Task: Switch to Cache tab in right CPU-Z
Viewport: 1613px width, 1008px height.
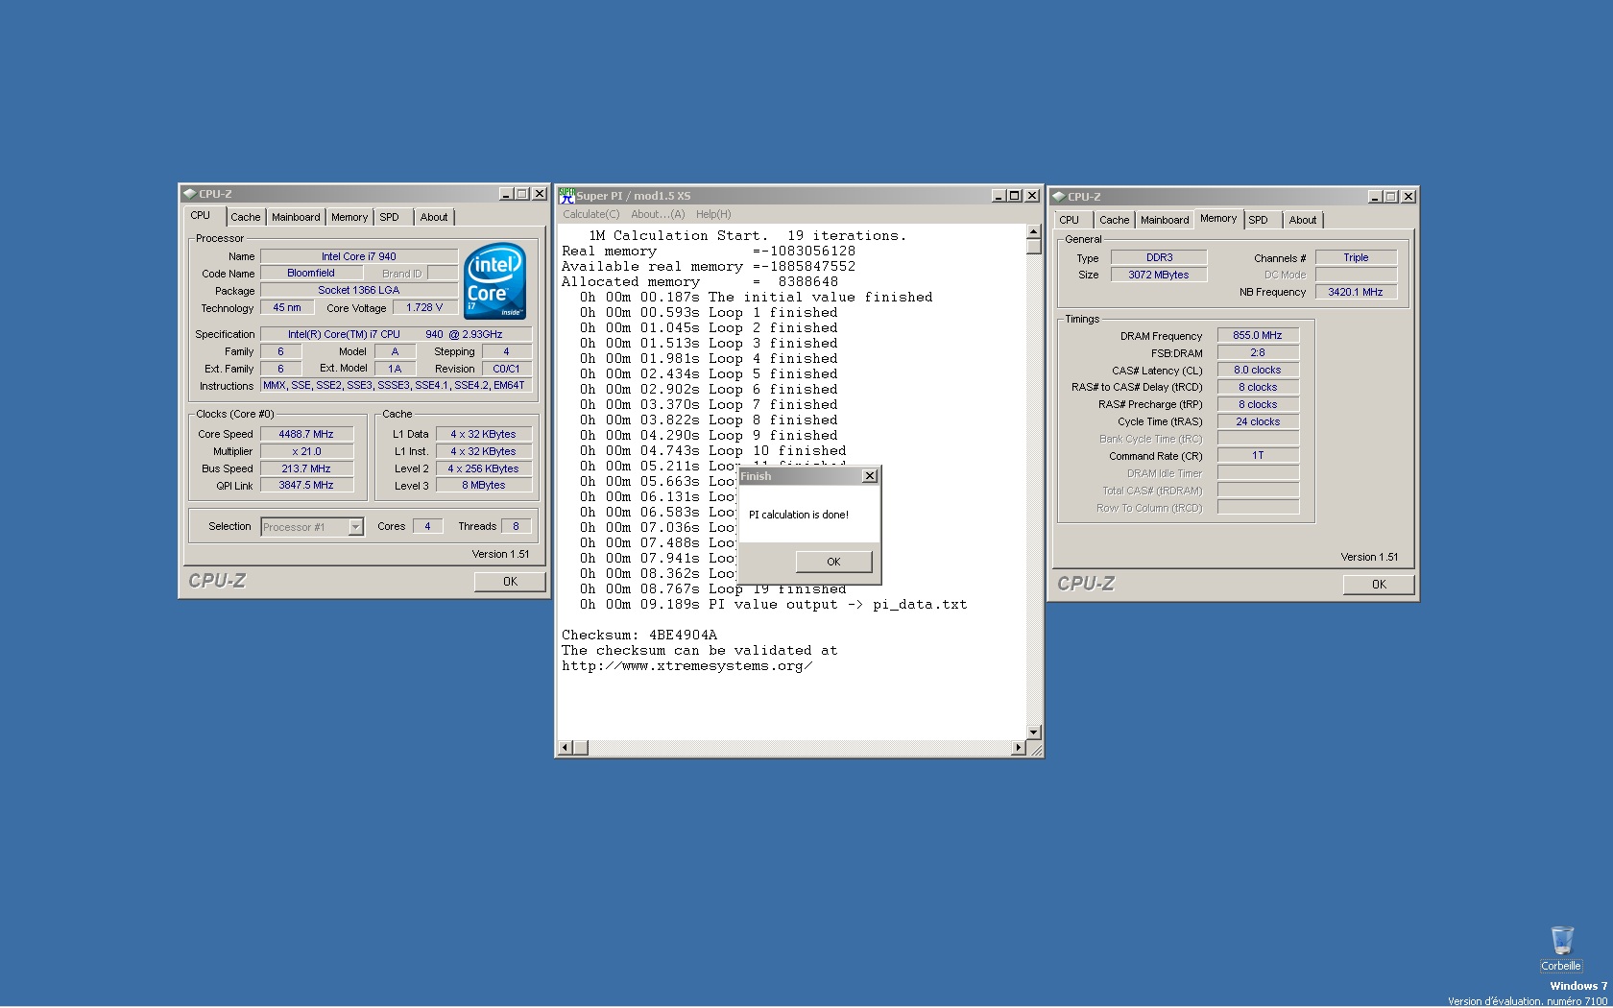Action: coord(1115,220)
